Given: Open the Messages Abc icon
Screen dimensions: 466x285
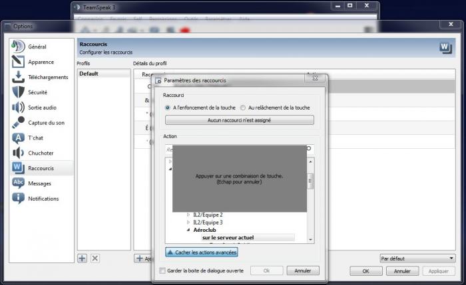Looking at the screenshot, I should point(18,183).
